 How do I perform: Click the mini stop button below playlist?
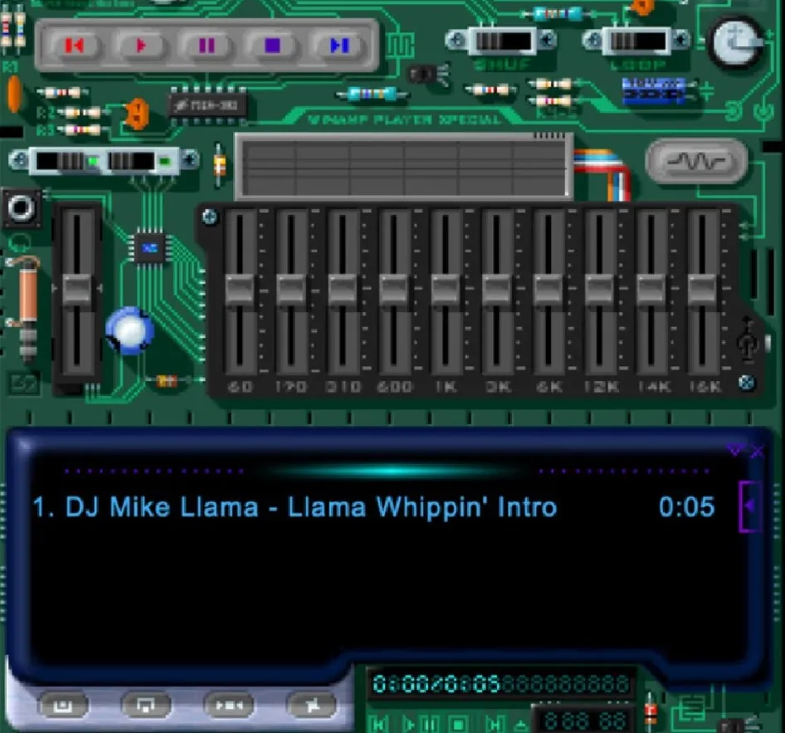(459, 722)
